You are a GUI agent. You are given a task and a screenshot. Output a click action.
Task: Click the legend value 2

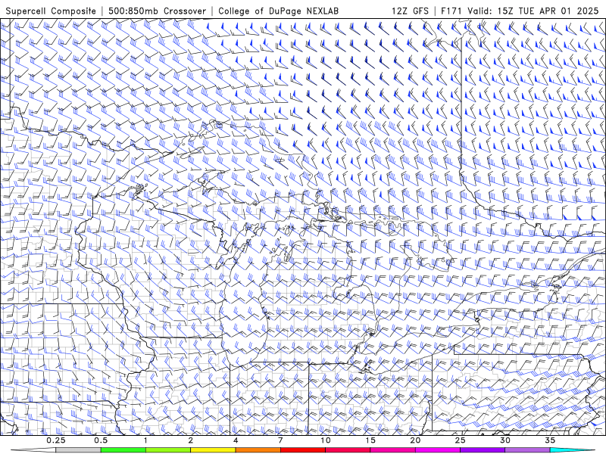191,440
